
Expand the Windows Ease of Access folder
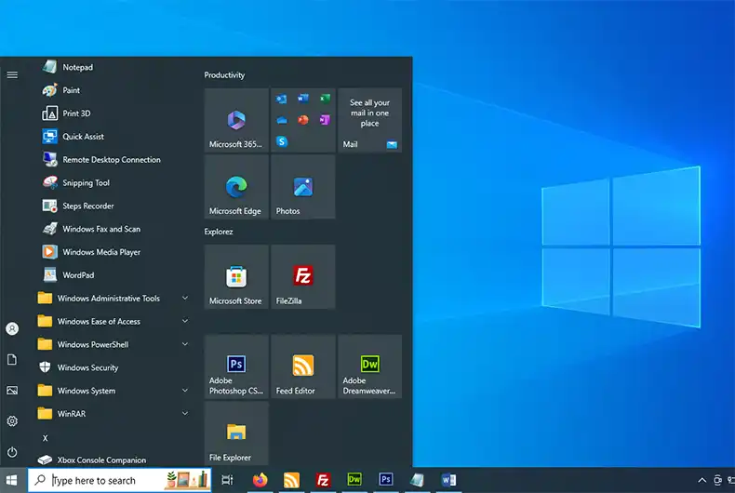(x=99, y=322)
